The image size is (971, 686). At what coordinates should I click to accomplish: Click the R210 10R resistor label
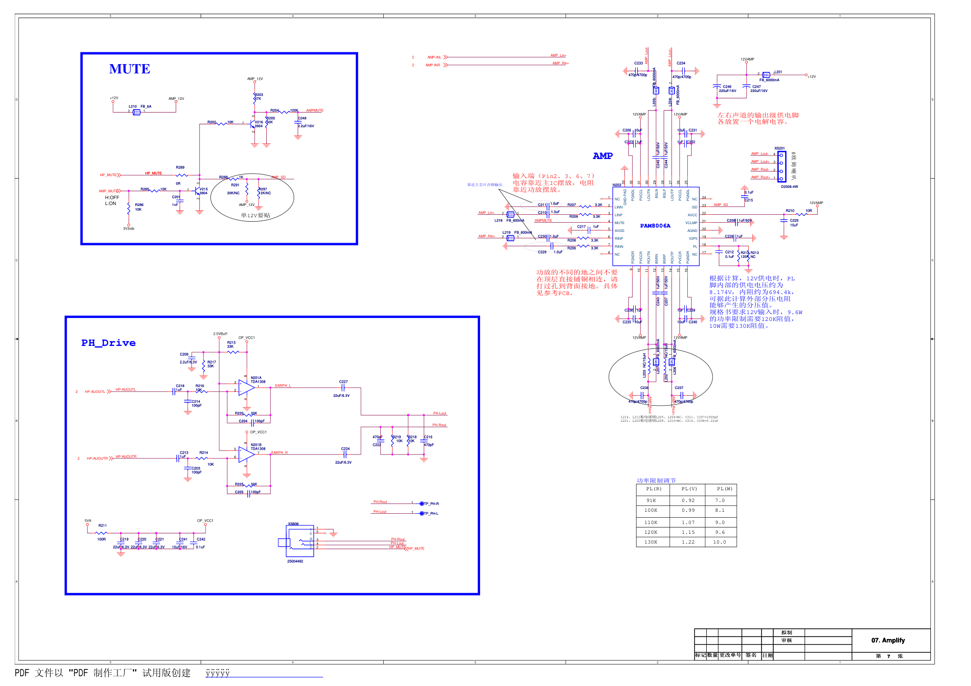click(799, 211)
